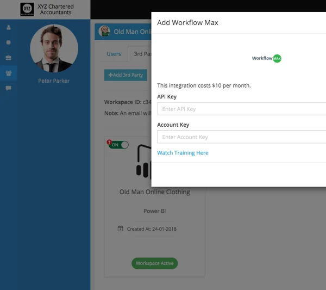Image resolution: width=326 pixels, height=290 pixels.
Task: Click the Account Key field label
Action: (x=173, y=125)
